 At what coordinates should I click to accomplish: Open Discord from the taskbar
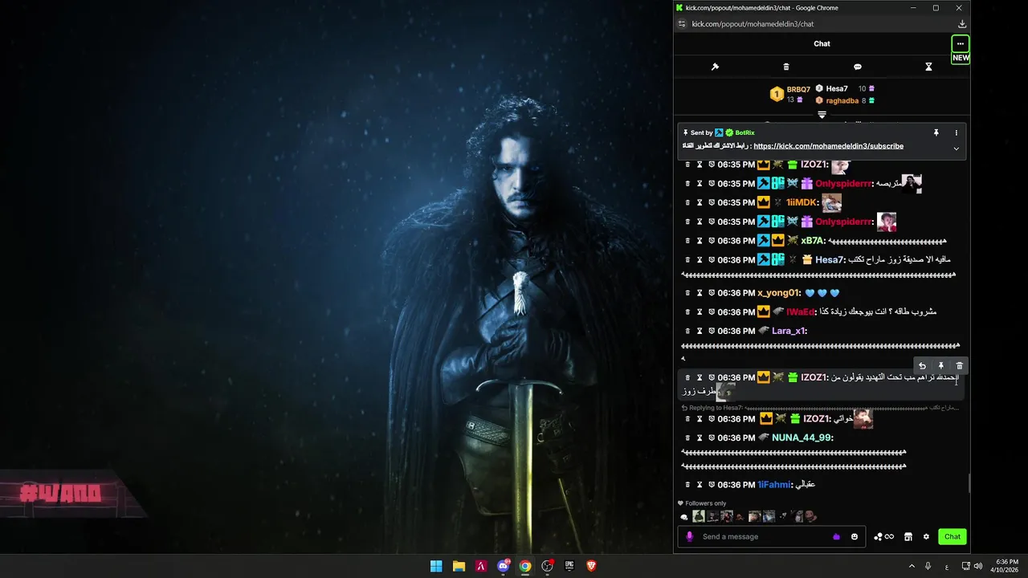point(504,566)
